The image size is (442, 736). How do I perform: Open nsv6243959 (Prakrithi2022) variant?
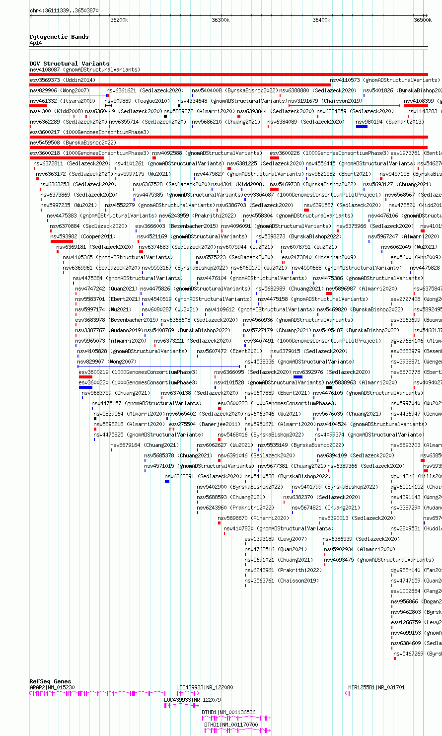coord(198,216)
